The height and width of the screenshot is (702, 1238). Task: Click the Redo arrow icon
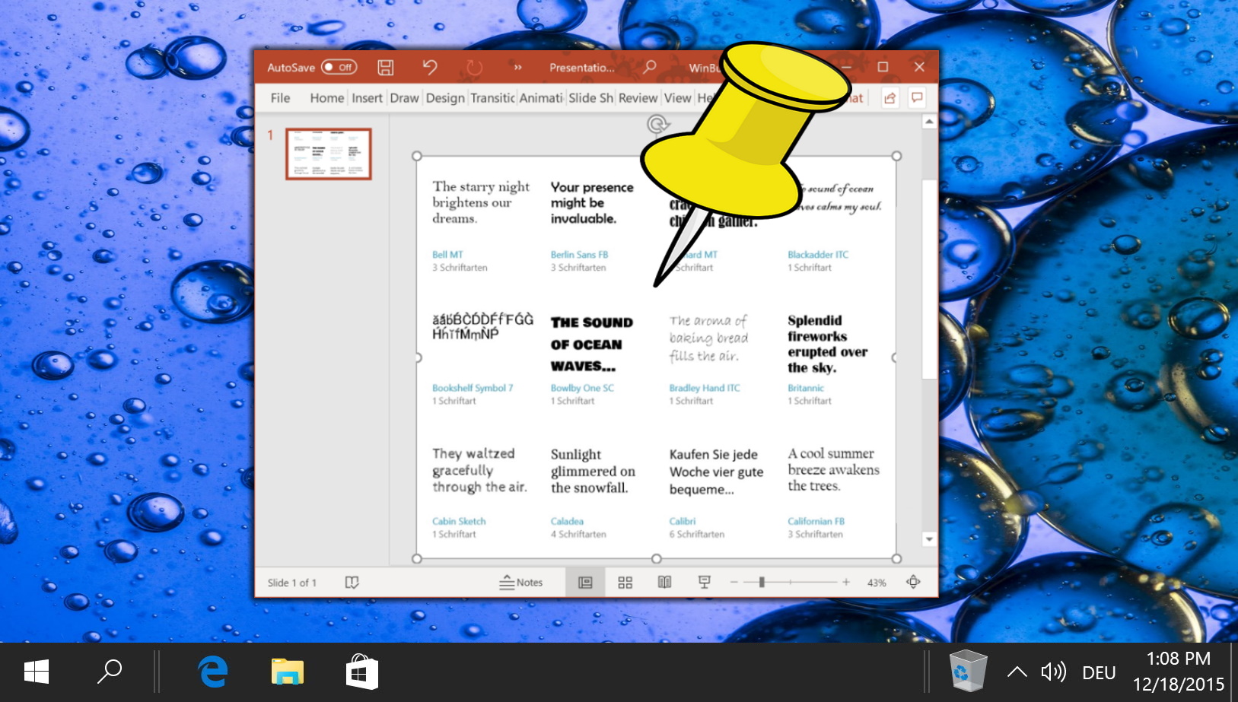pos(474,67)
